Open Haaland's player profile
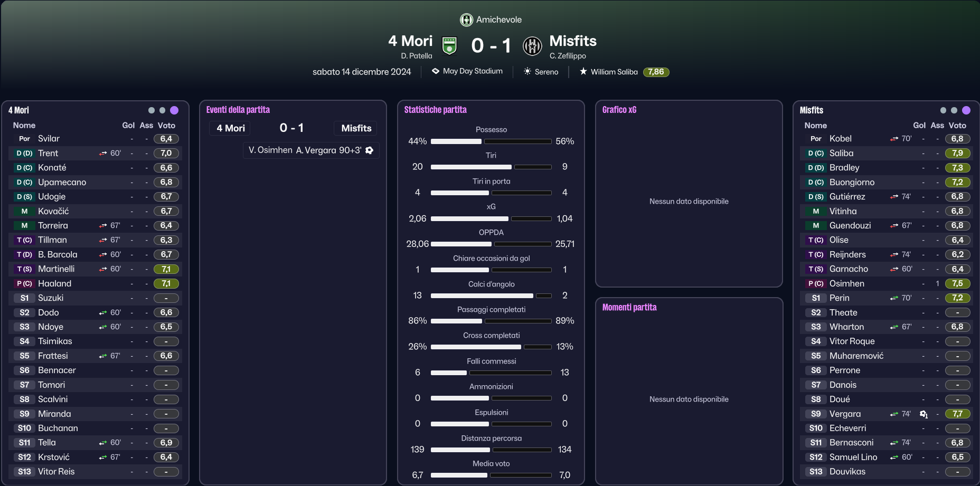The image size is (980, 486). [54, 283]
